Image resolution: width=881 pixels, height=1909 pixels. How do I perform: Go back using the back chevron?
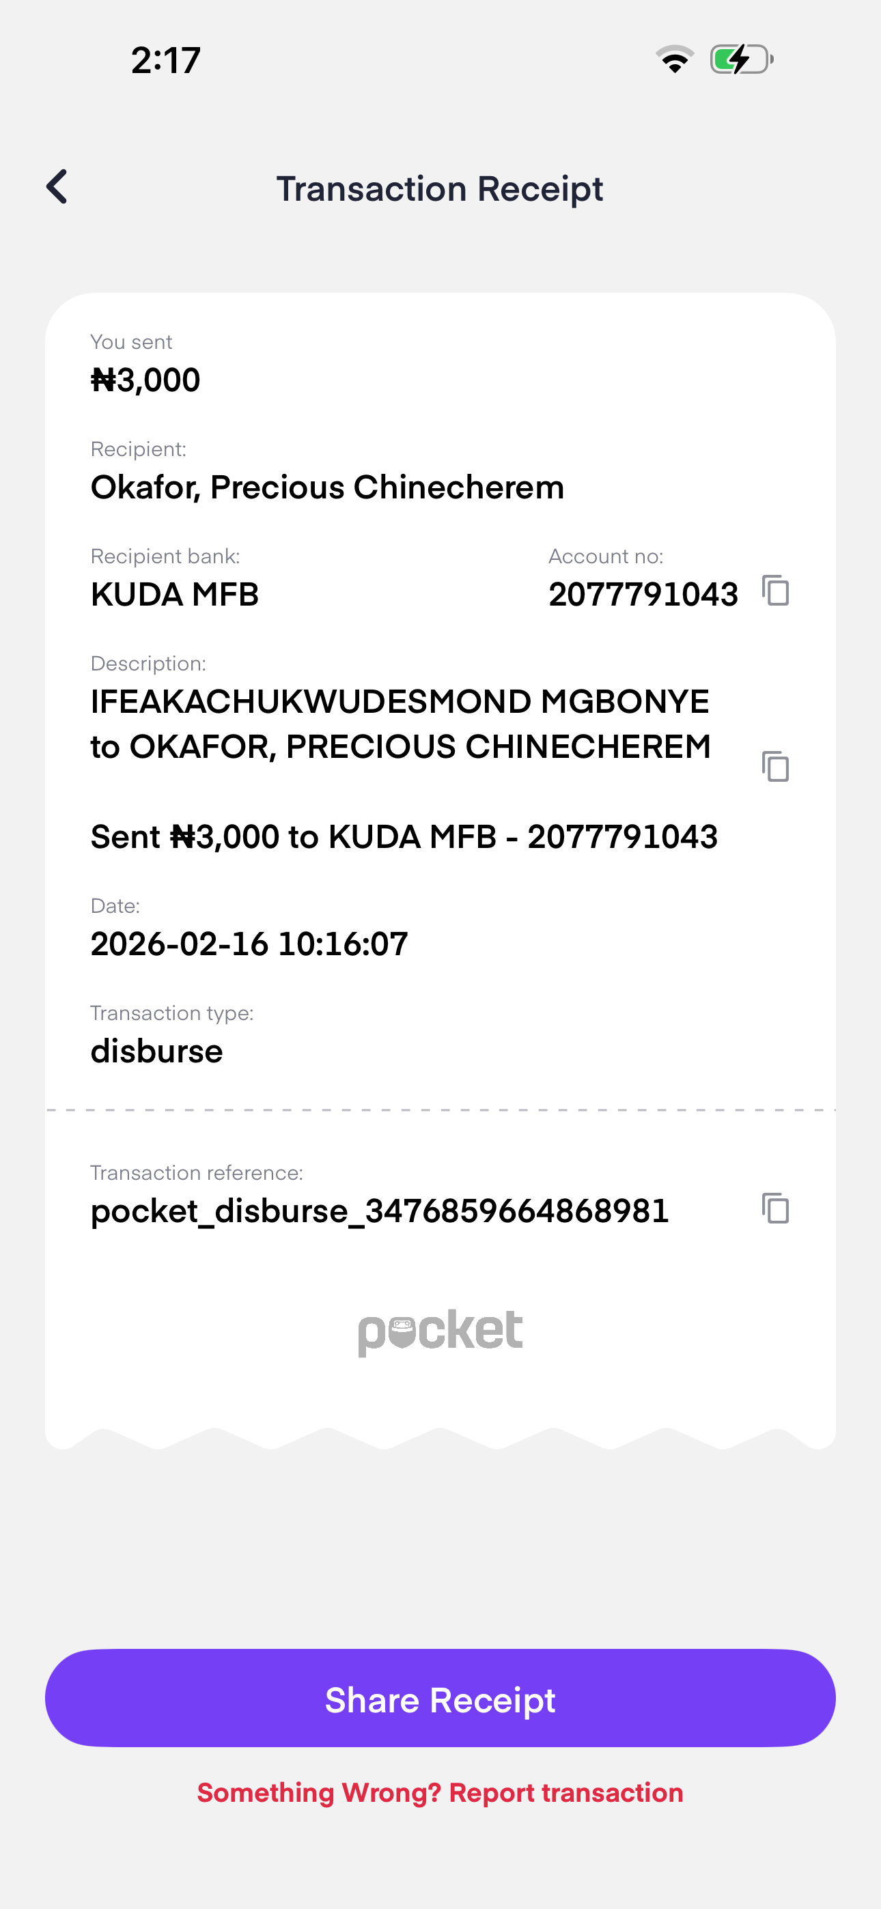(x=57, y=187)
